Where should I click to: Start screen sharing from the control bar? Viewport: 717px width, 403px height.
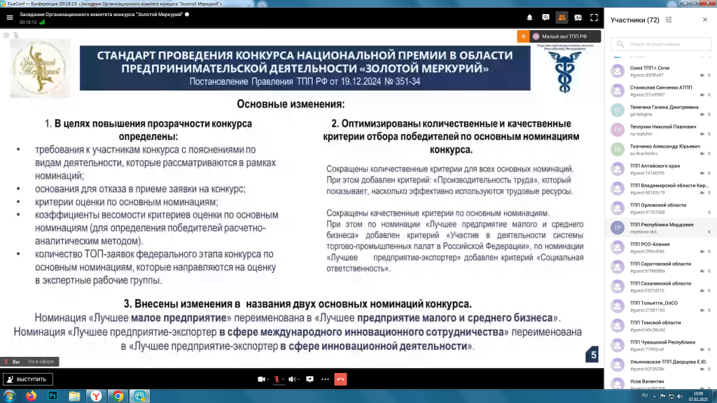(309, 379)
